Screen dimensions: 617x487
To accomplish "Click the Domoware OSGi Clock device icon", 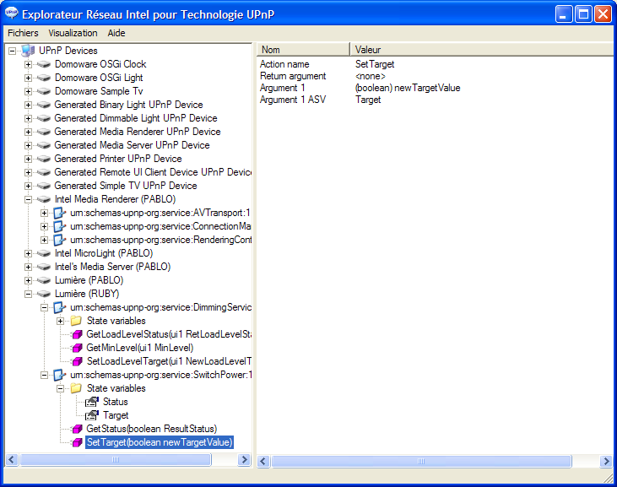I will point(44,64).
